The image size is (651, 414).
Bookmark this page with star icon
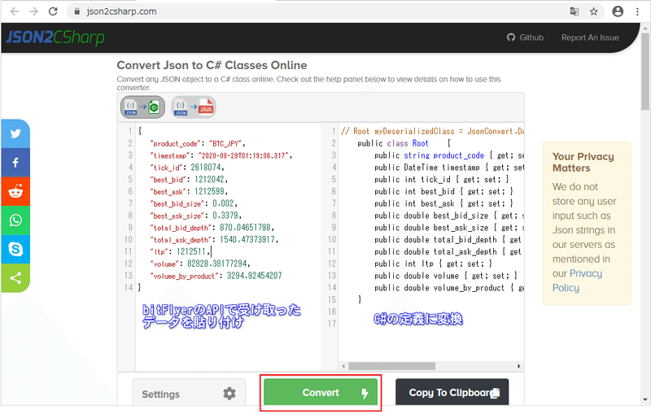click(594, 11)
